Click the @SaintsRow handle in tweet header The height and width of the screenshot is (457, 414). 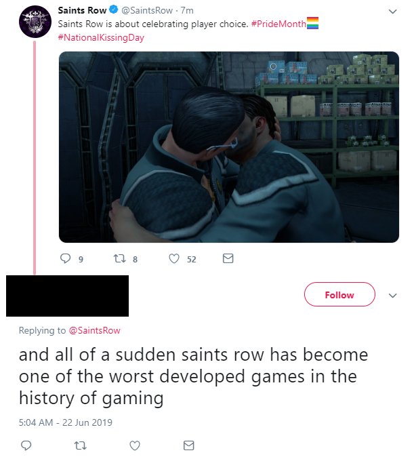pos(147,10)
